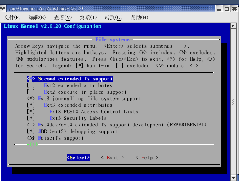
Task: Click the scrollbar up arrow
Action: coord(233,26)
